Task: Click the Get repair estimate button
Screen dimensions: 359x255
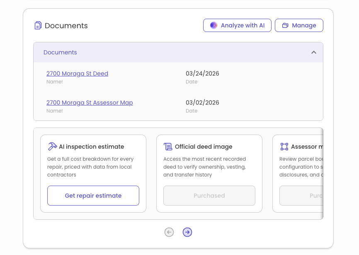Action: pos(93,195)
